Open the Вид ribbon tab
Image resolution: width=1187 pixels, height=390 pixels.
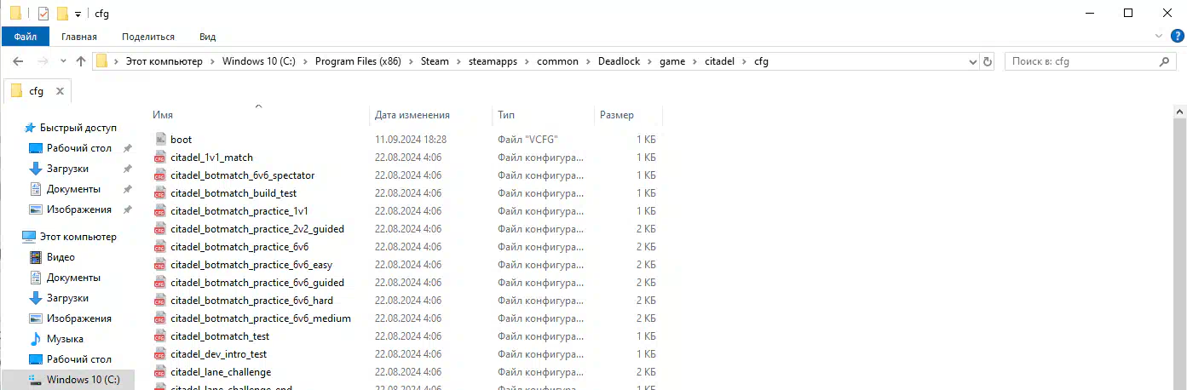coord(207,37)
